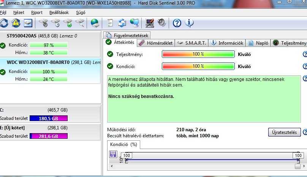Viewport: 307px width, 177px height.
Task: Click the 100 % Kondíció gradient bar
Action: (198, 66)
